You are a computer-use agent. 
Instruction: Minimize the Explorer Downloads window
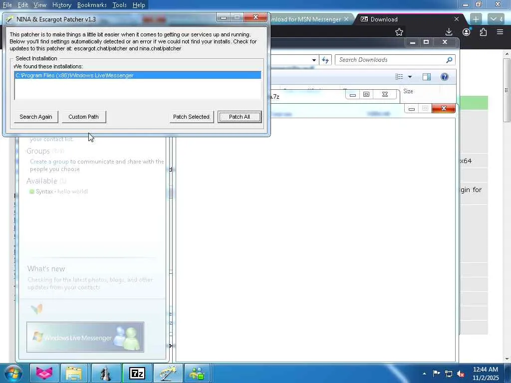(413, 42)
